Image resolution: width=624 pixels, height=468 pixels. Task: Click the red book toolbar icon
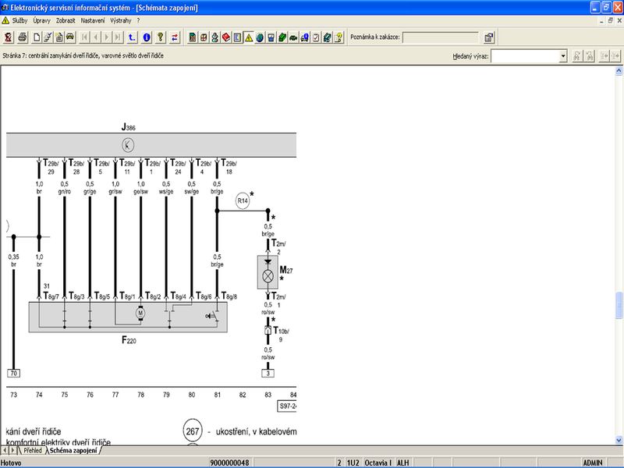pos(226,37)
